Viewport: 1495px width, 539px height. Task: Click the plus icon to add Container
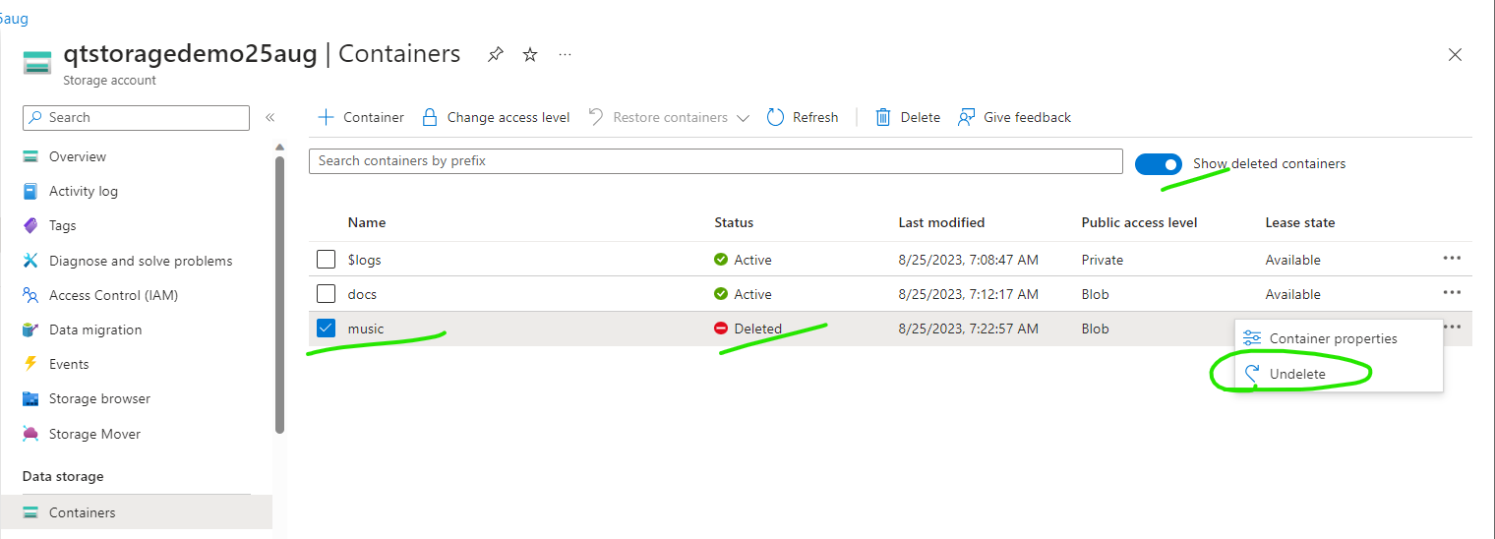pos(326,117)
